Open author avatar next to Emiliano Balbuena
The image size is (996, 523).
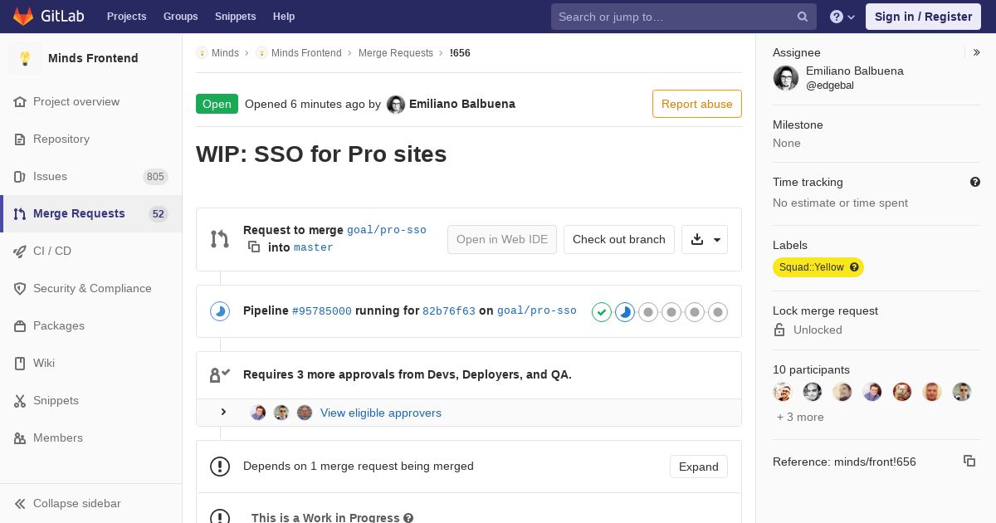(x=396, y=105)
